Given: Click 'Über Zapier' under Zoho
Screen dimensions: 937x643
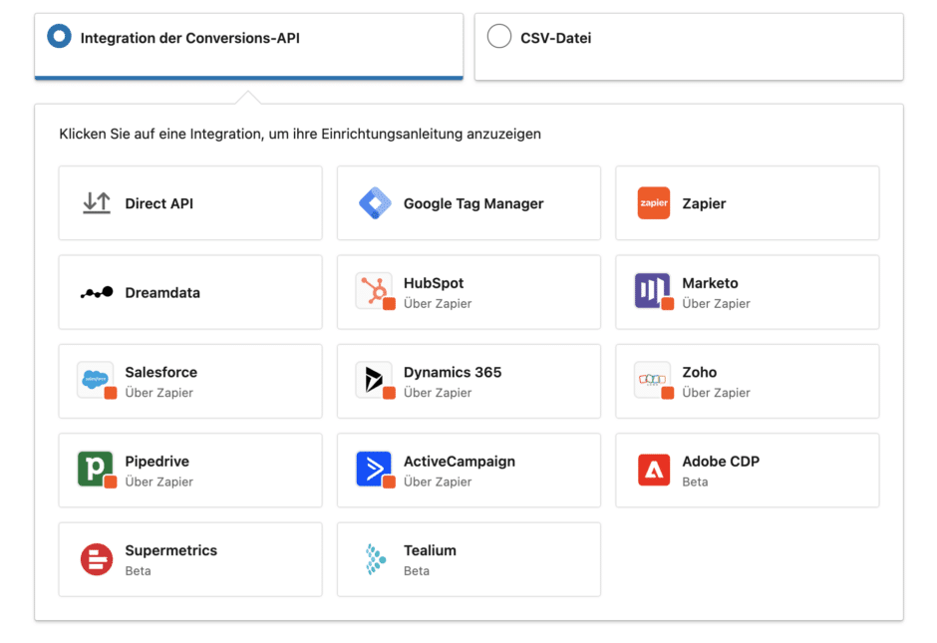Looking at the screenshot, I should [716, 393].
